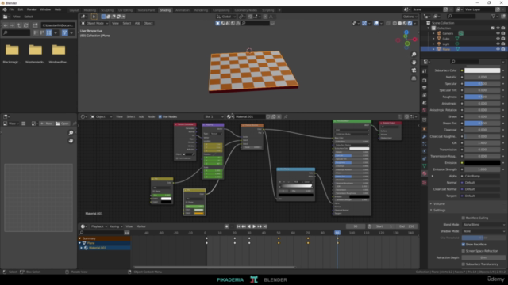Open the Subsurface Color white swatch

coord(482,70)
